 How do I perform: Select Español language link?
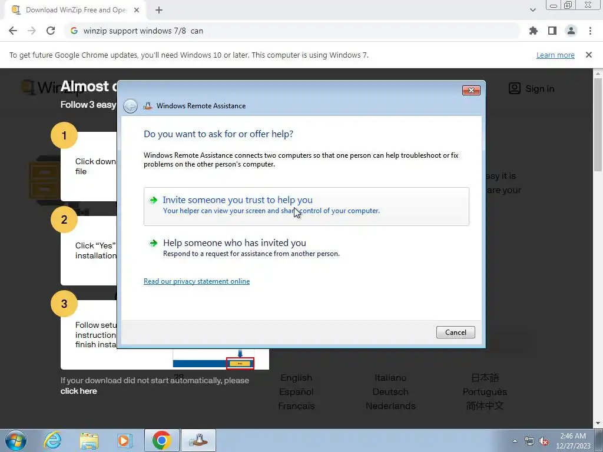coord(296,391)
